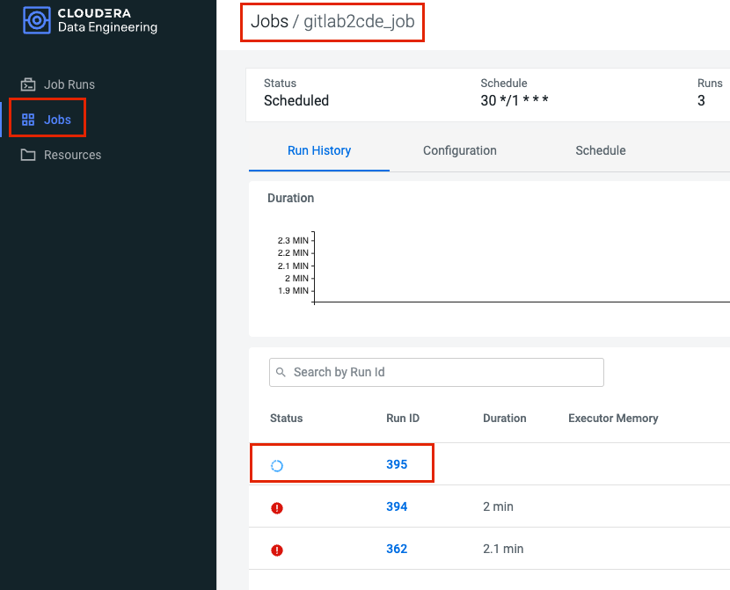Open run ID 362
Image resolution: width=730 pixels, height=590 pixels.
[397, 549]
